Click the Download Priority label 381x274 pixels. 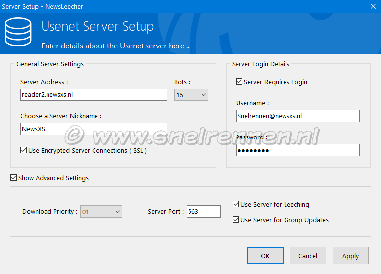49,212
